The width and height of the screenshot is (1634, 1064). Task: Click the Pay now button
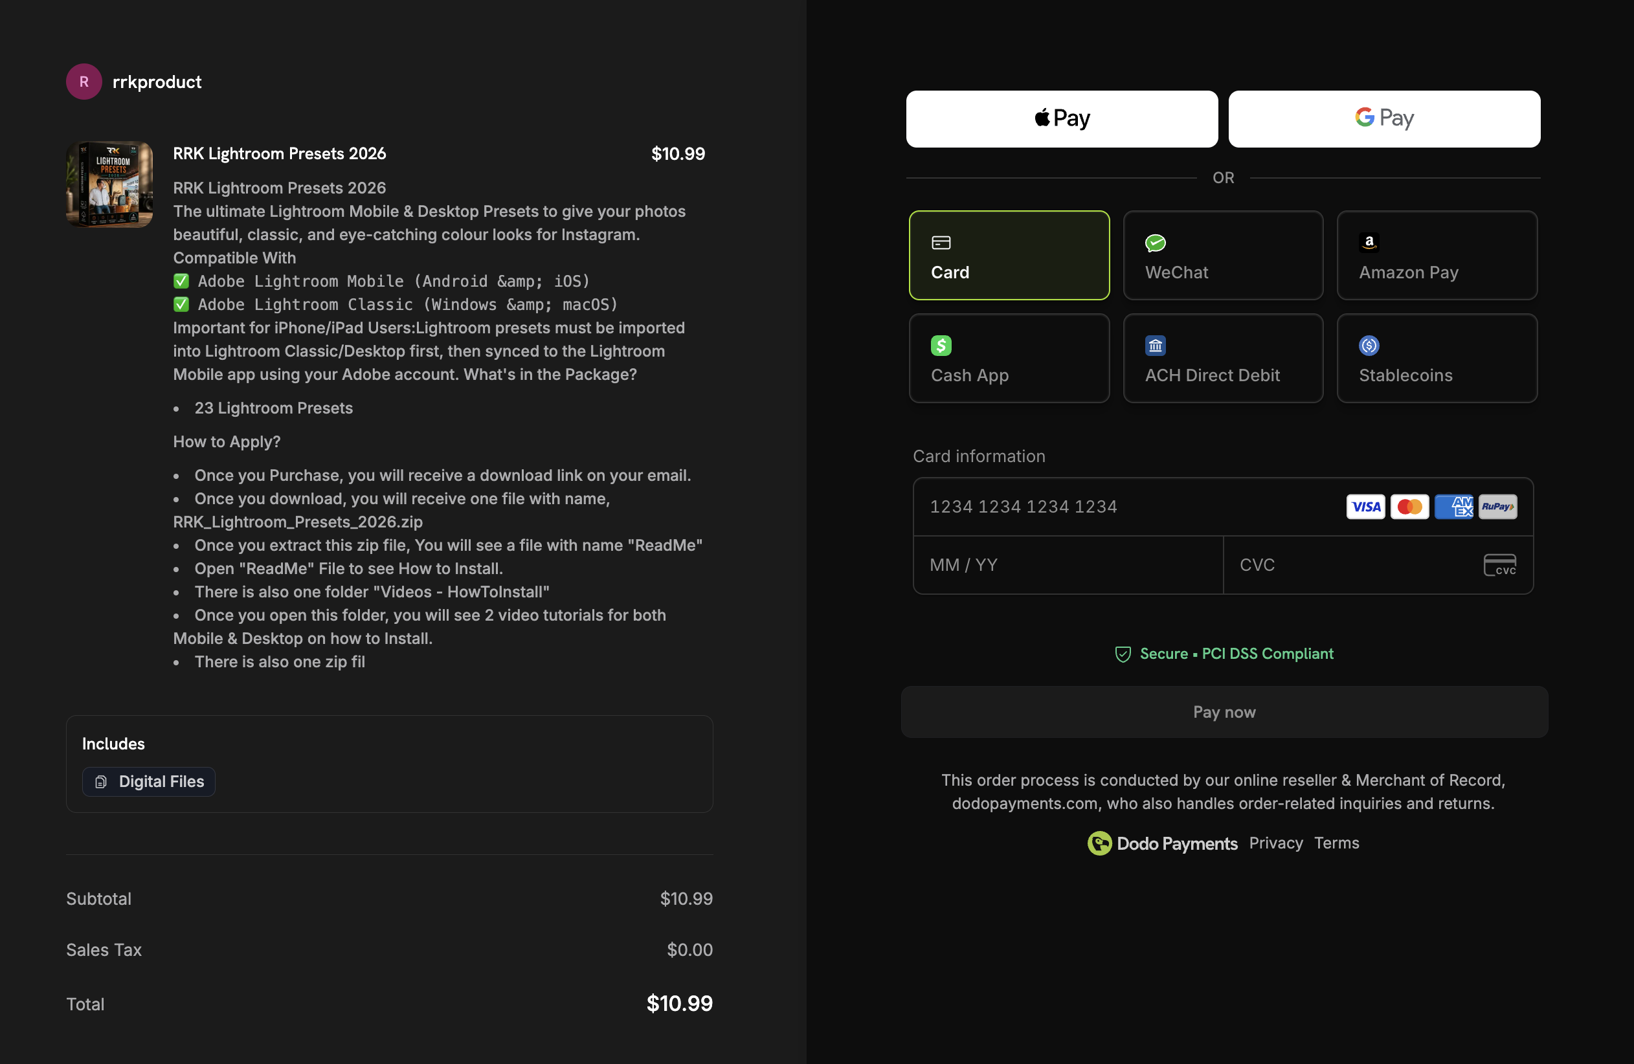(1224, 712)
